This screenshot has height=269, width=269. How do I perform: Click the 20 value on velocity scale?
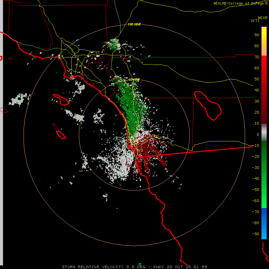pyautogui.click(x=257, y=112)
